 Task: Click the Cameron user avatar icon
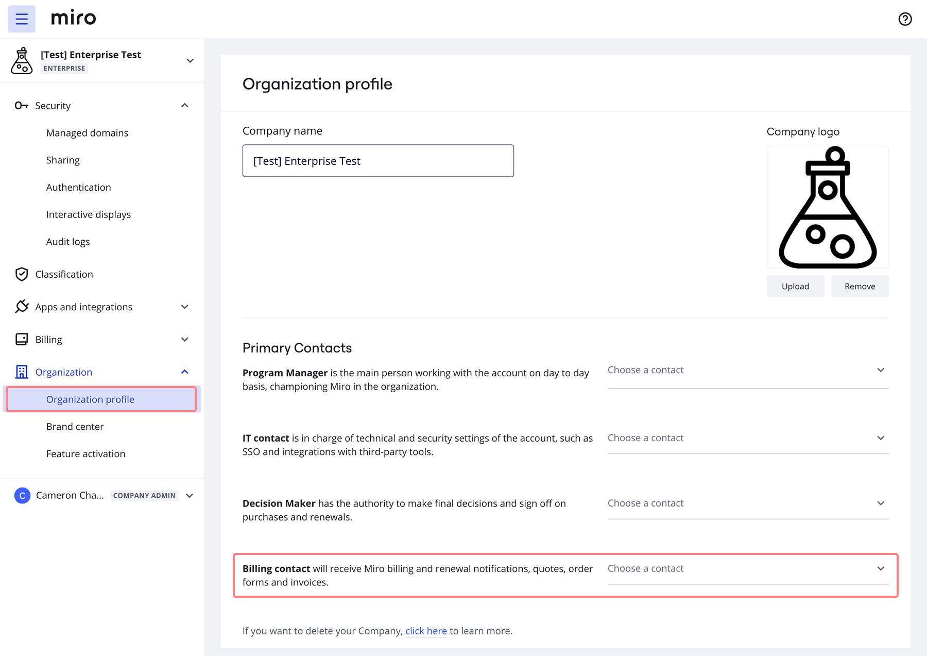click(x=22, y=495)
